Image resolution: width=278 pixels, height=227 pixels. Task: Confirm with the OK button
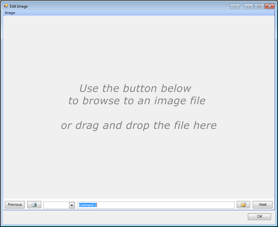(x=259, y=216)
